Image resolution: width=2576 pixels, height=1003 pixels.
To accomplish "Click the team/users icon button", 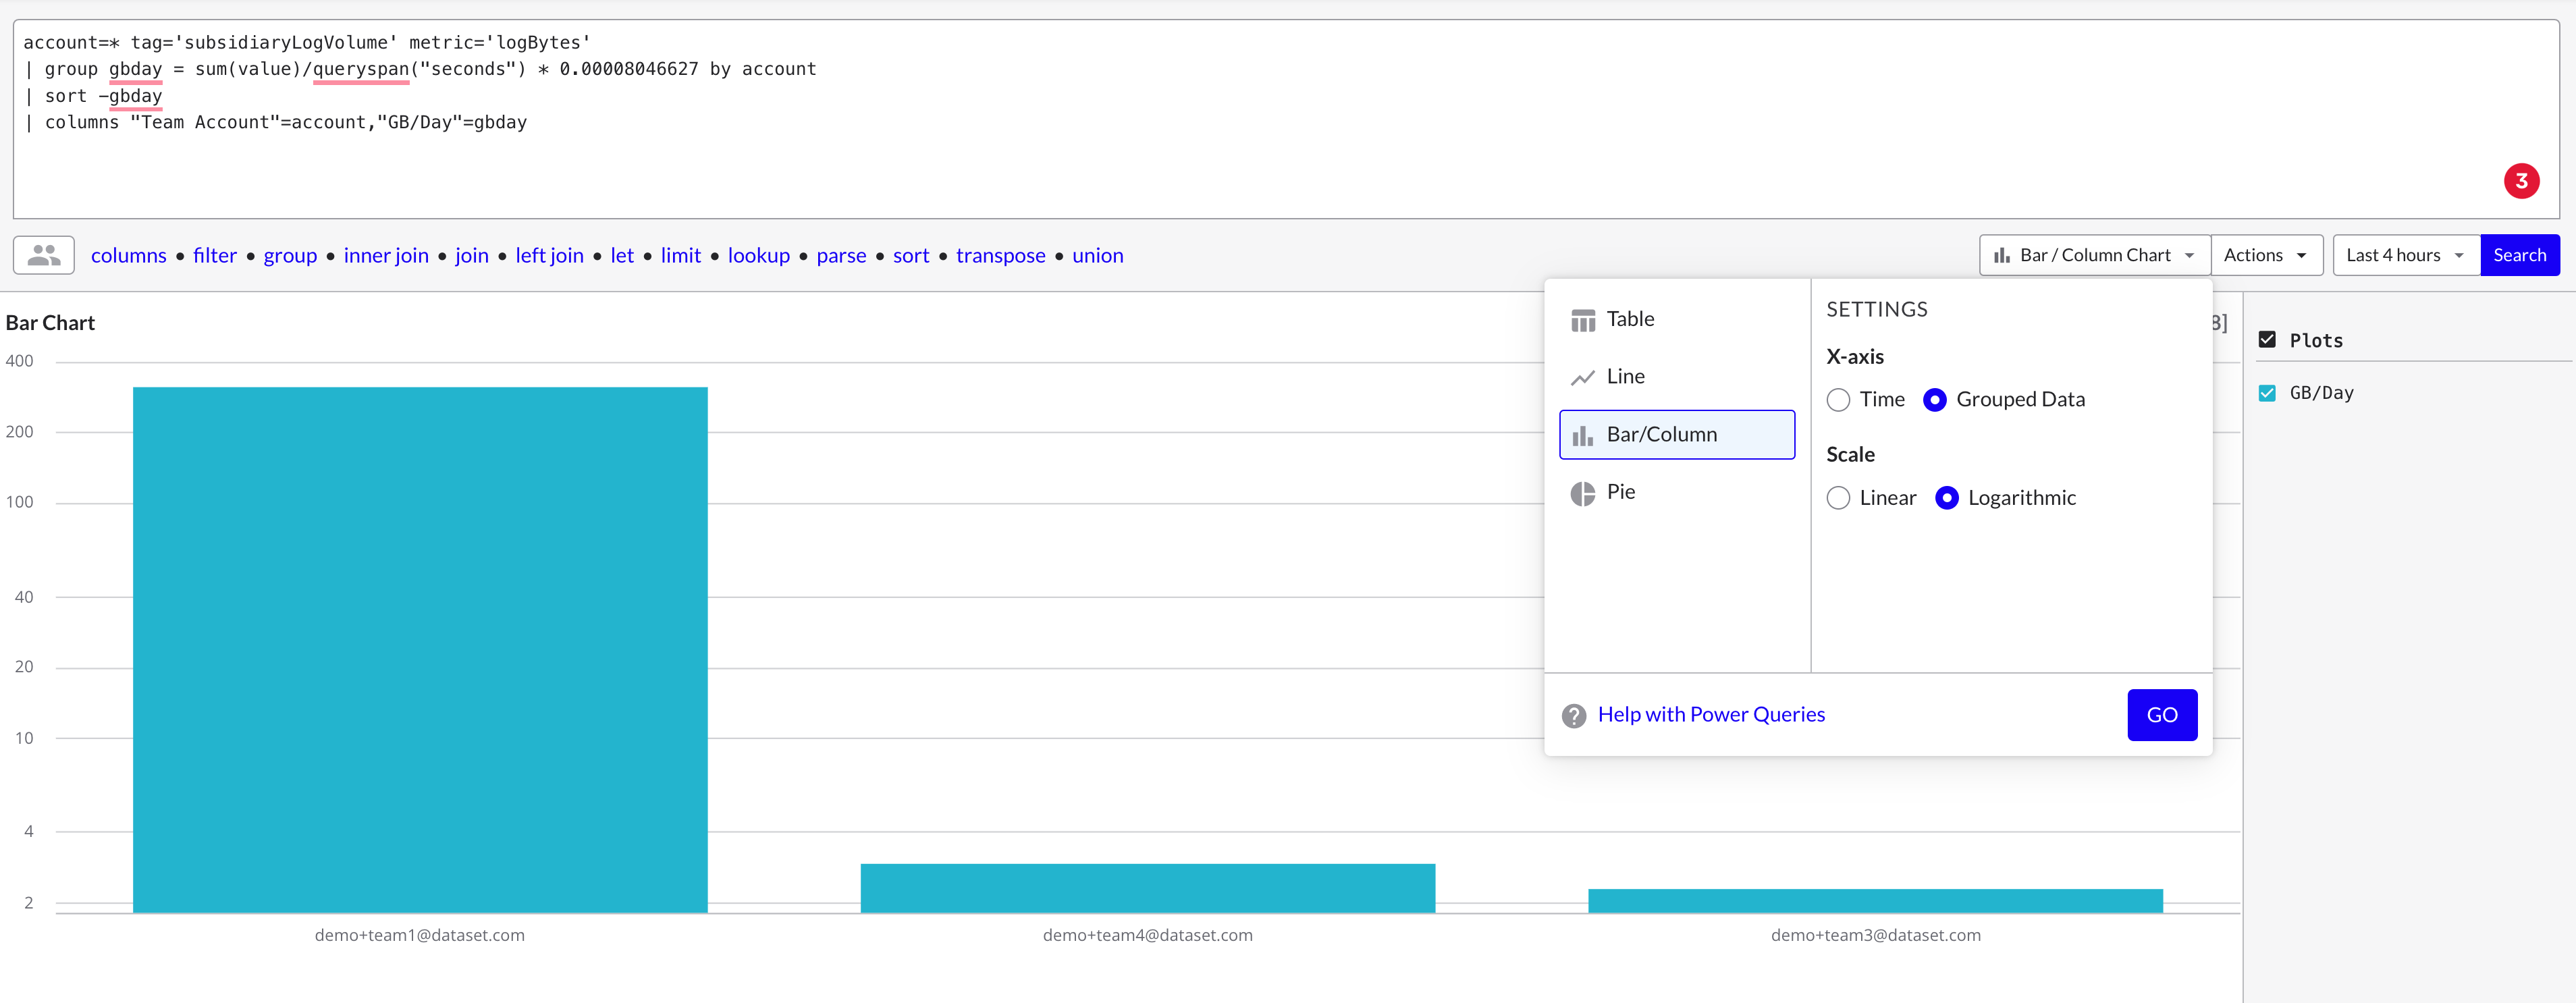I will point(43,255).
